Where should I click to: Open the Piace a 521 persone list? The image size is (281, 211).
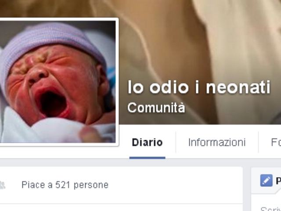65,185
